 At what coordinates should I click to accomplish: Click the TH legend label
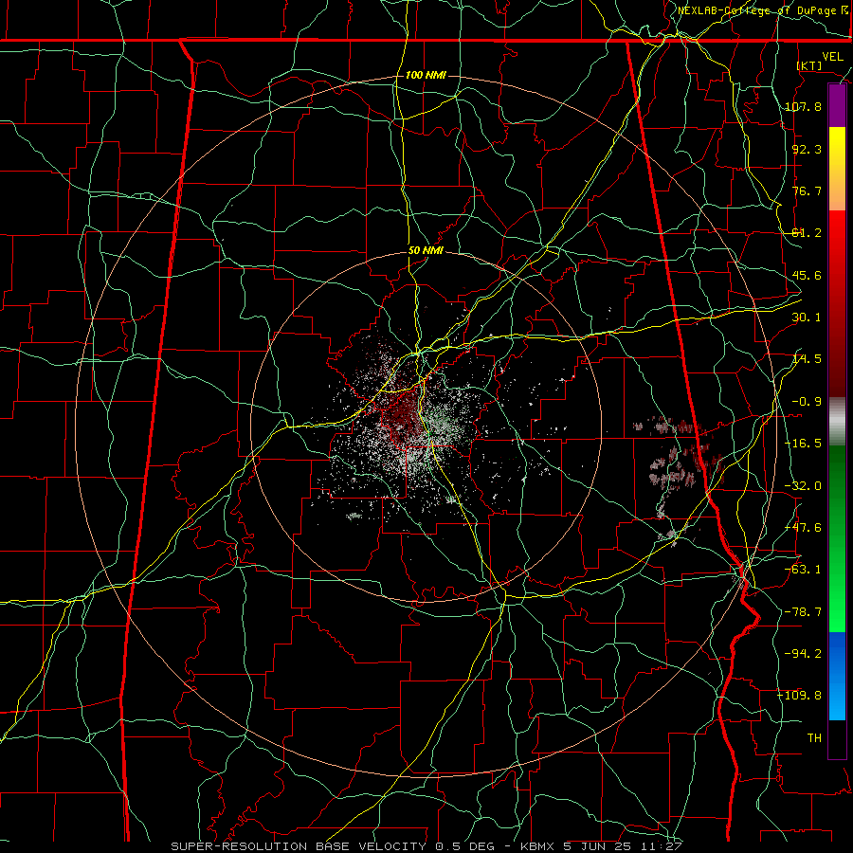coord(814,738)
